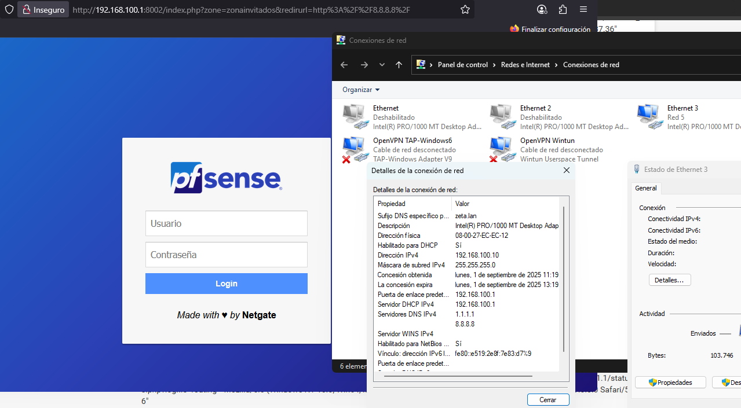Select the Ethernet 3 adapter

point(682,117)
